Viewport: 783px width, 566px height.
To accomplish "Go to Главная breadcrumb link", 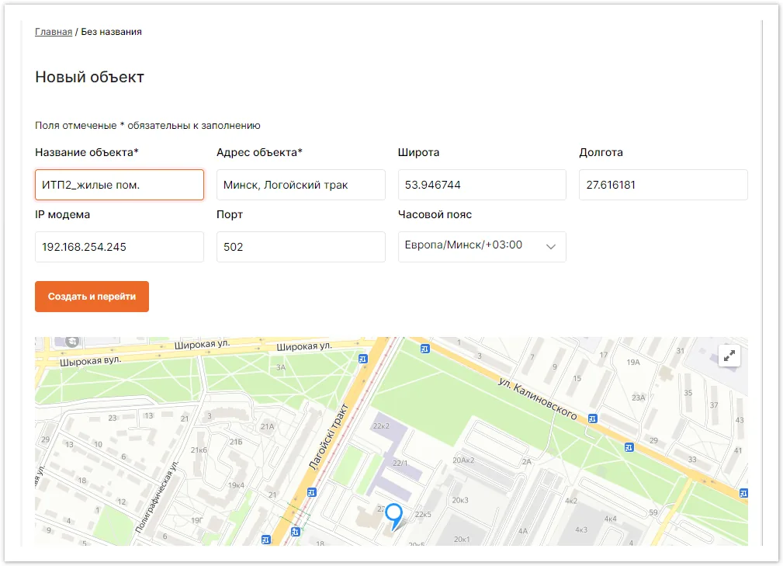I will 54,32.
